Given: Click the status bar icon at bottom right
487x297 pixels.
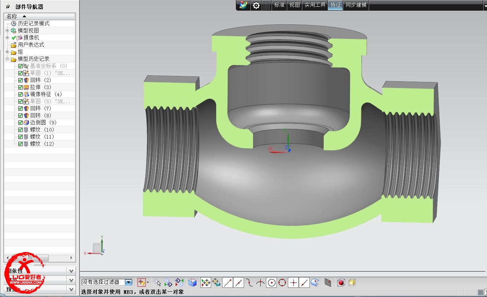Looking at the screenshot, I should coord(480,292).
